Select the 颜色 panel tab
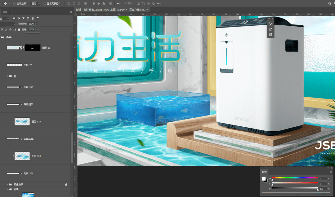Viewport: 335px width, 197px height. [x=264, y=171]
